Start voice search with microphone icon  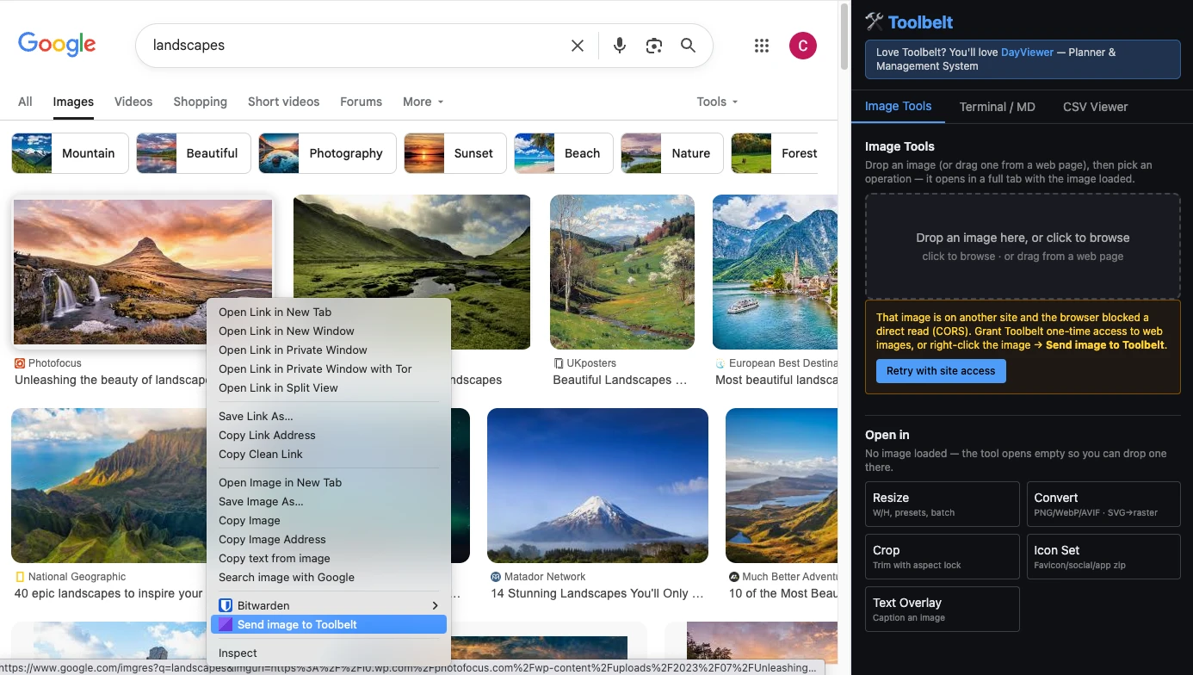pyautogui.click(x=620, y=46)
